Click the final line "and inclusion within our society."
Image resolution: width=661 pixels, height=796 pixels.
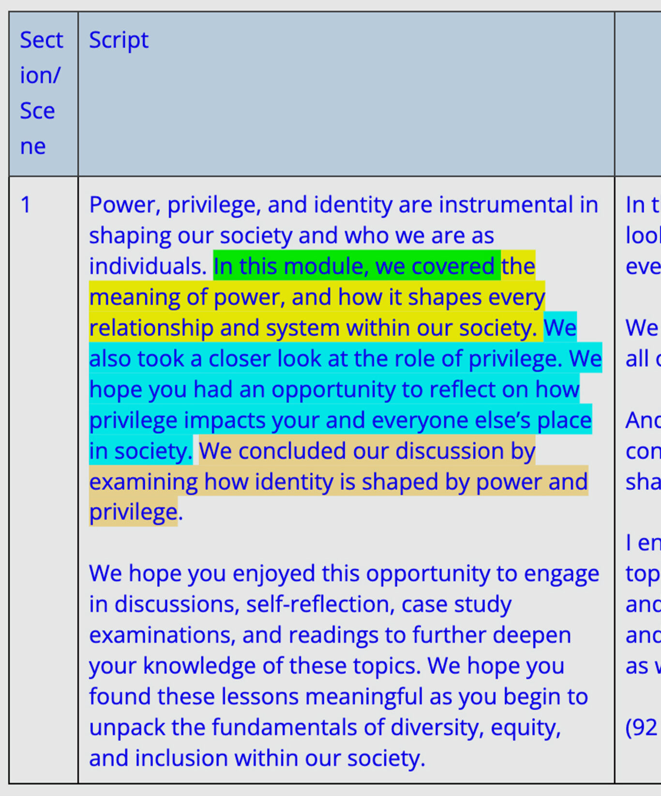[256, 758]
